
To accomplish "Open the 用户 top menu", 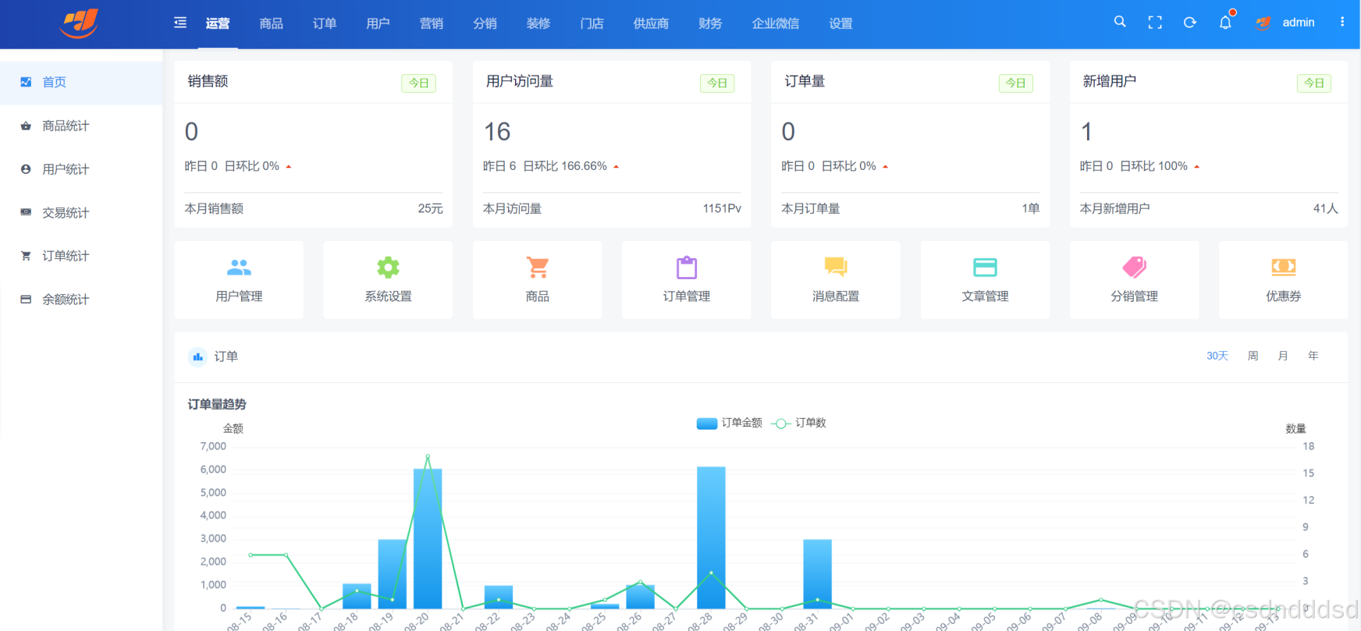I will point(378,23).
